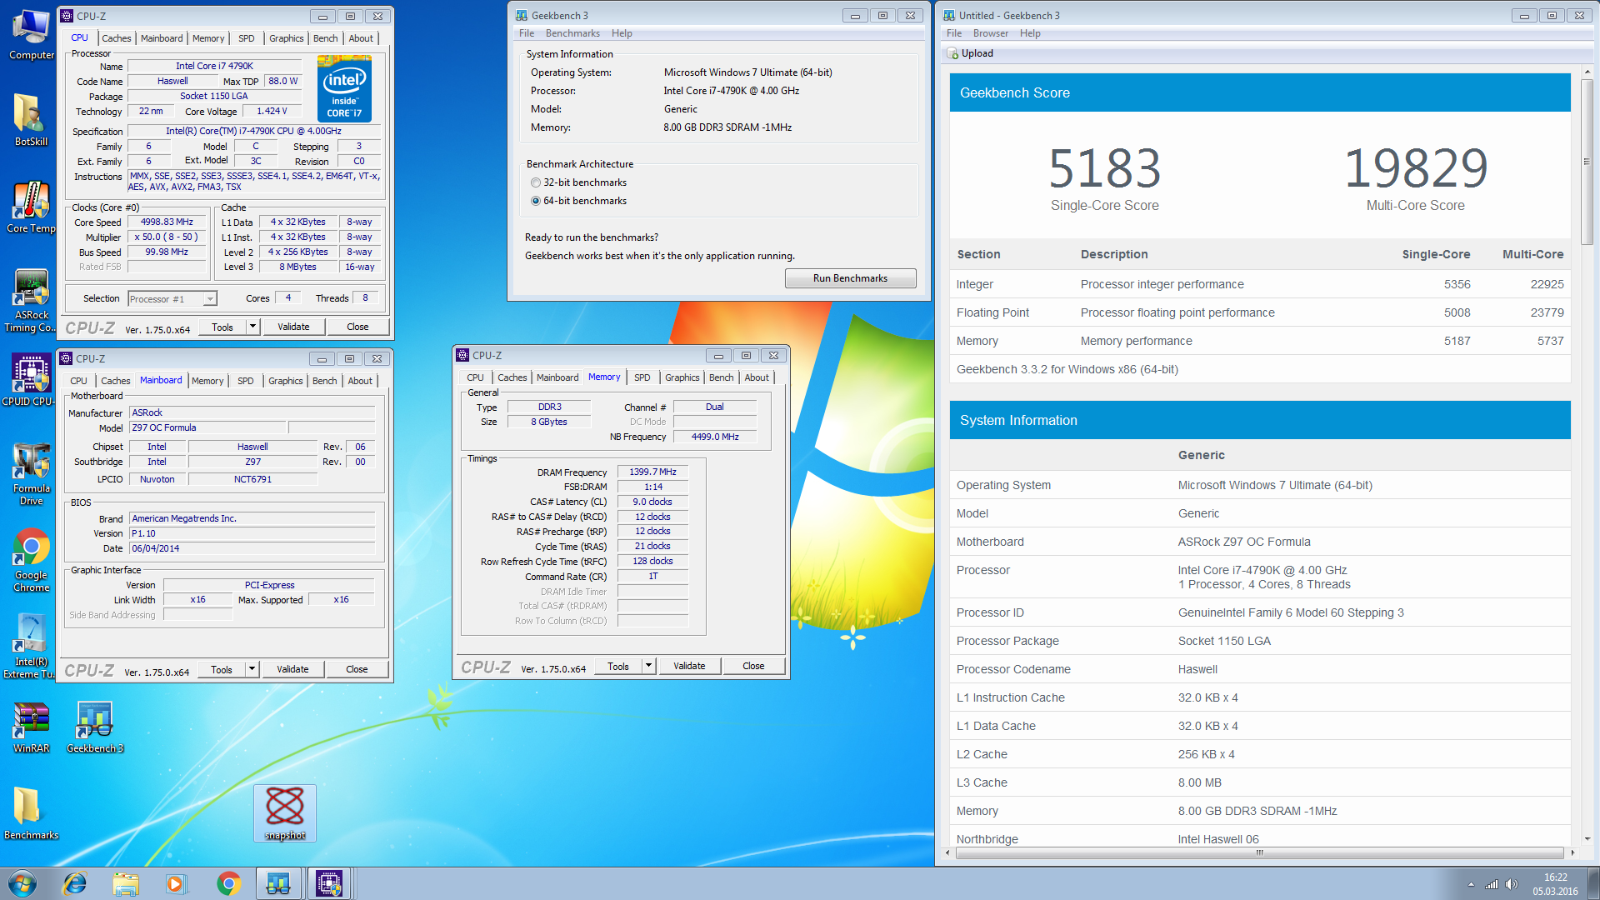Viewport: 1600px width, 900px height.
Task: Click the Upload icon in Geekbench results
Action: pyautogui.click(x=952, y=53)
